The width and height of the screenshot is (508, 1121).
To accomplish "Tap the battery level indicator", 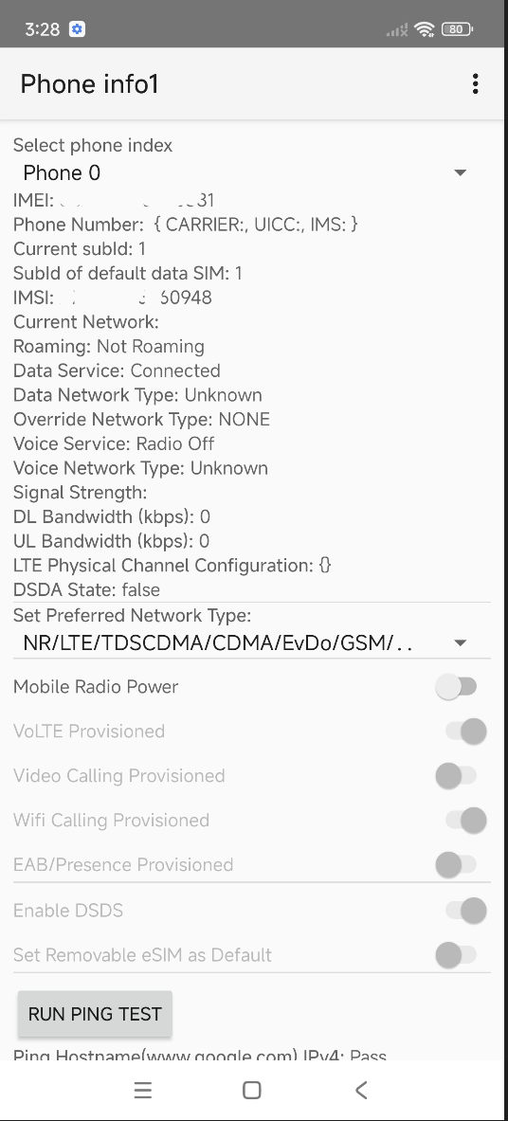I will pos(457,29).
